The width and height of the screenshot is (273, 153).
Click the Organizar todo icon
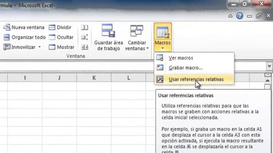click(7, 37)
